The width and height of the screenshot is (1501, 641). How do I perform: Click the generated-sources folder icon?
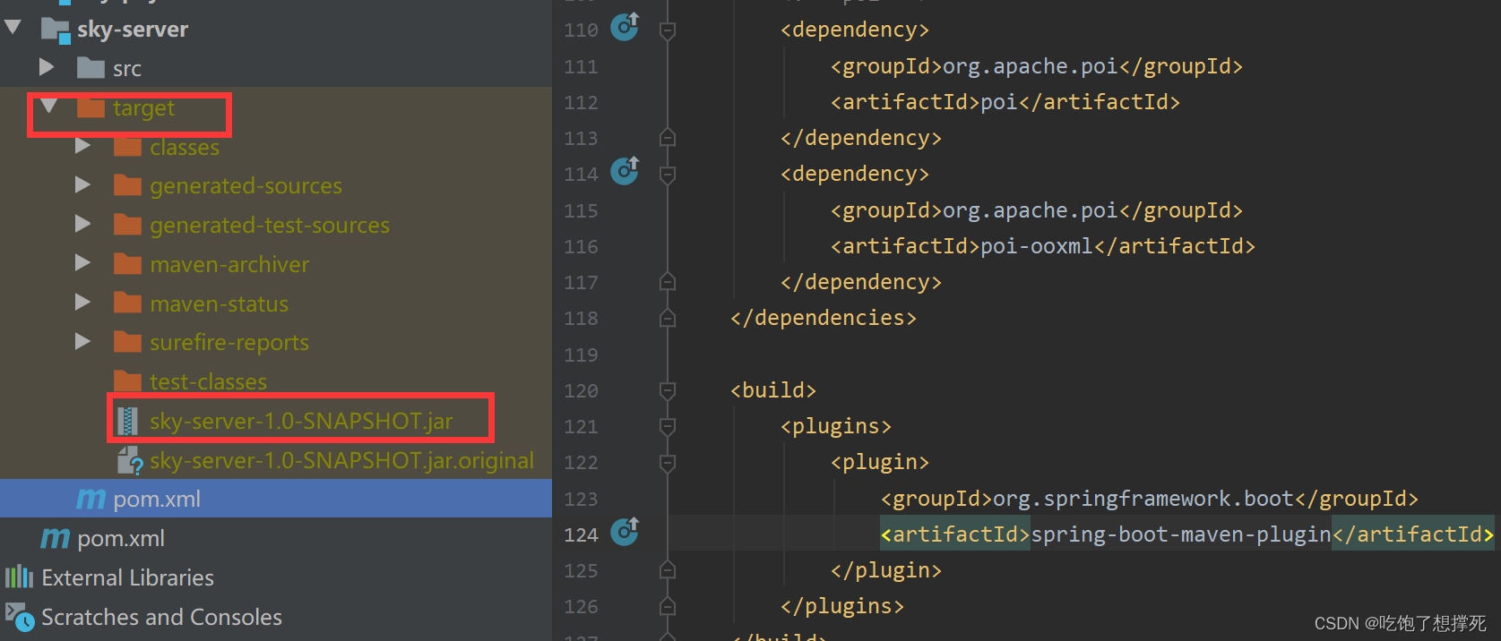[128, 186]
